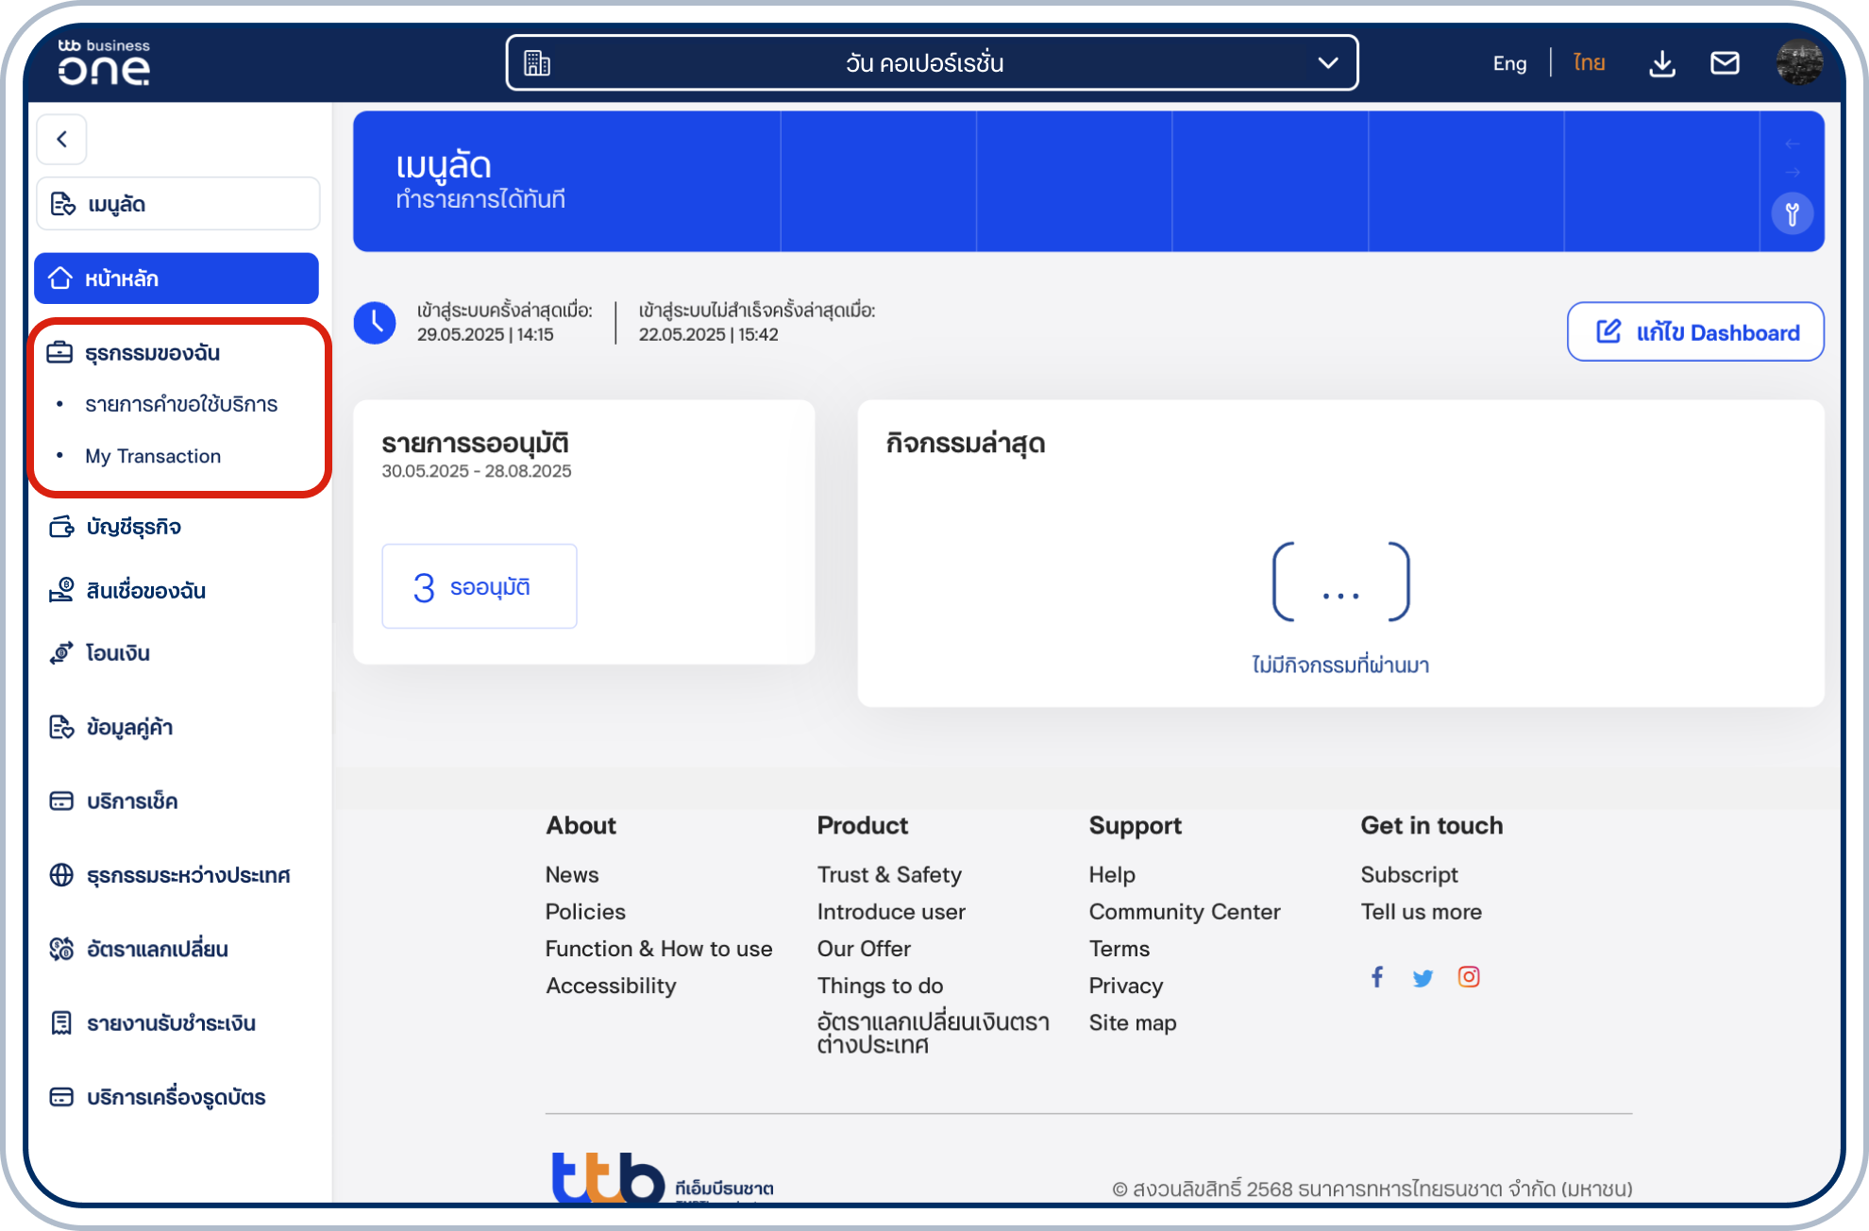The height and width of the screenshot is (1231, 1869).
Task: Open บัญชีธุรกิจ in the sidebar
Action: click(x=133, y=527)
